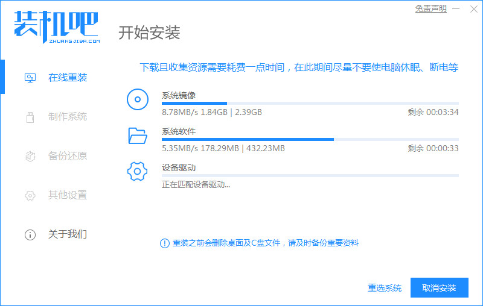Click the monitor icon for 在线重装
483x306 pixels.
30,78
